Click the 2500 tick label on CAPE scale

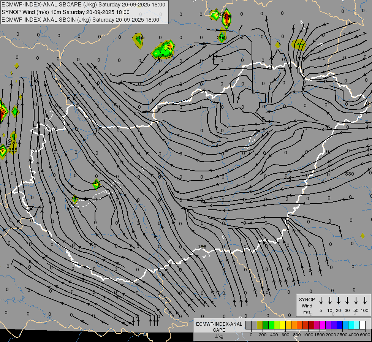coord(342,335)
